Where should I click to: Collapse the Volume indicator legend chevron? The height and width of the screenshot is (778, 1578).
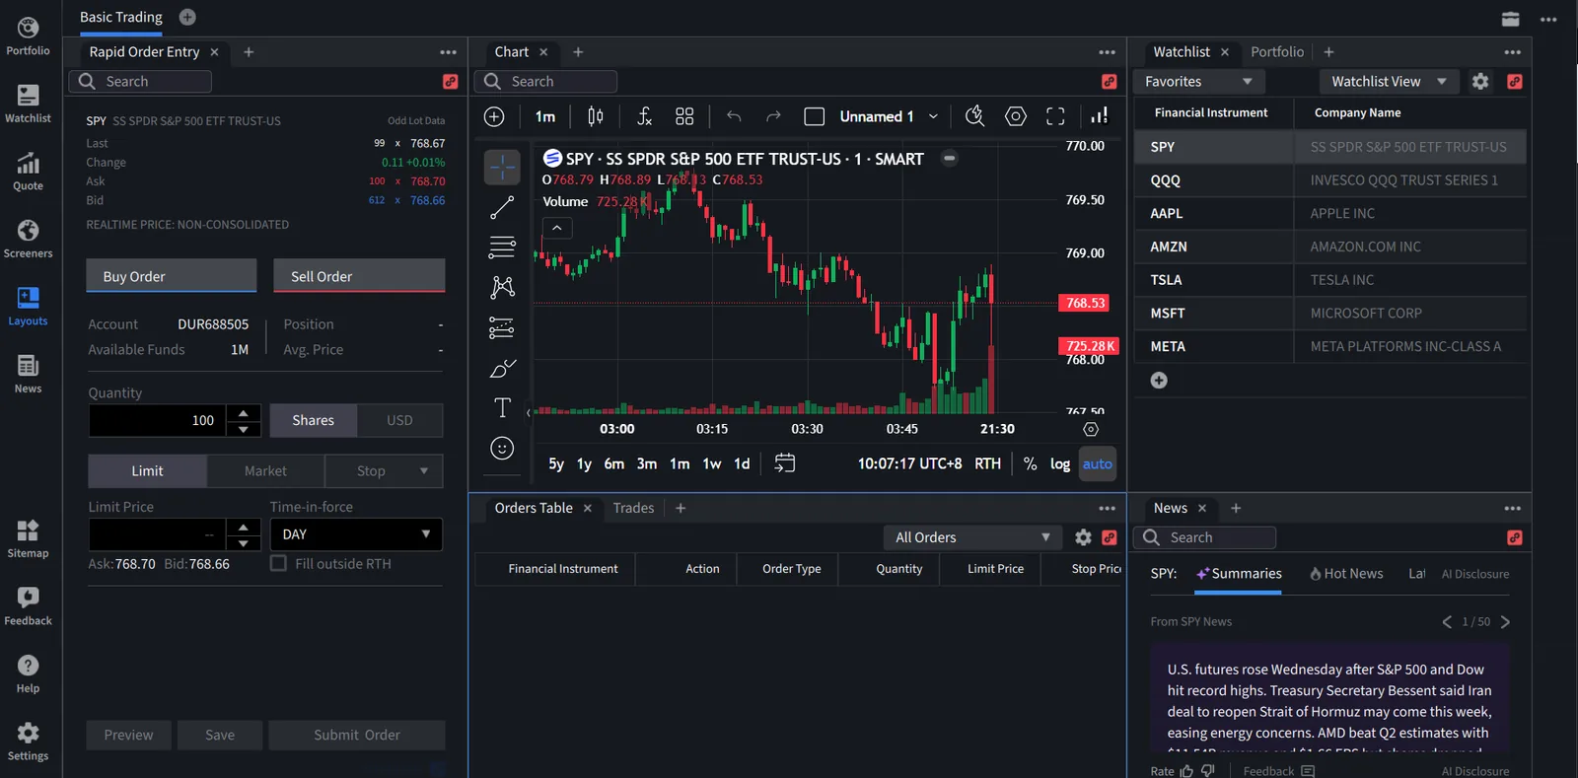point(557,228)
